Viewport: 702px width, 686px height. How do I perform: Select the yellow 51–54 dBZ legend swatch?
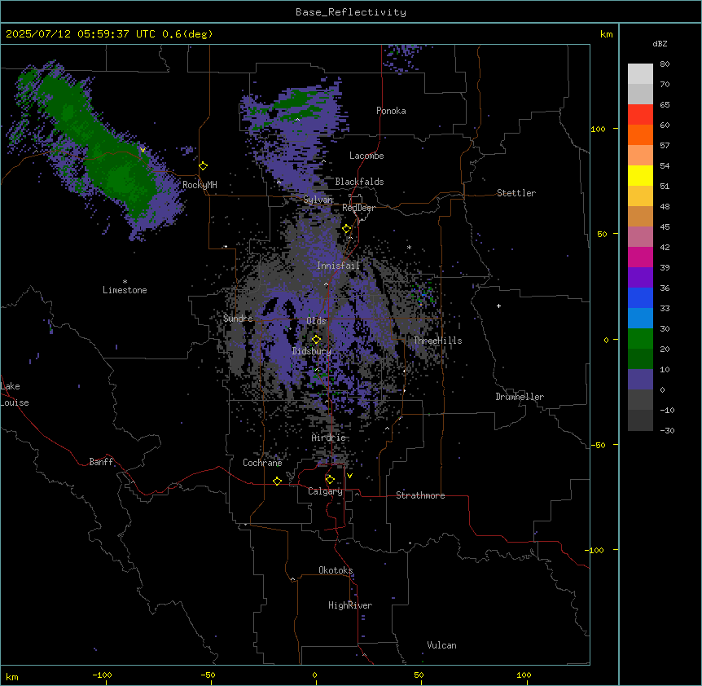coord(640,175)
